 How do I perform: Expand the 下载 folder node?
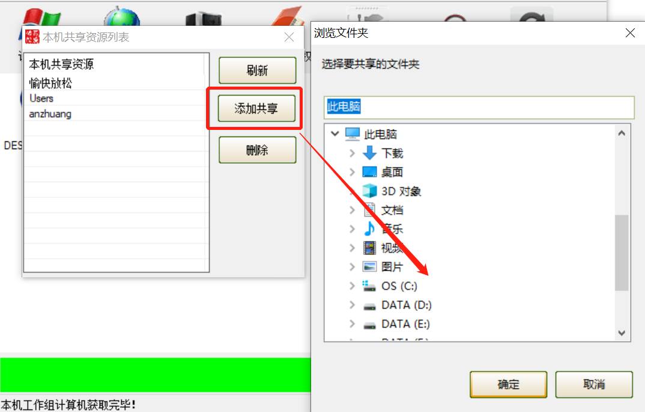(x=352, y=153)
